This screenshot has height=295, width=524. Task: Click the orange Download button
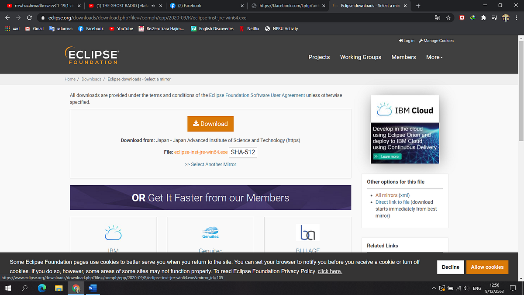coord(210,124)
